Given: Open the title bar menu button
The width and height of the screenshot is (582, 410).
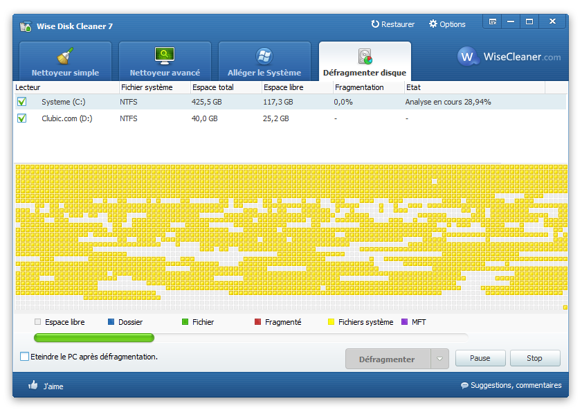Looking at the screenshot, I should click(493, 21).
